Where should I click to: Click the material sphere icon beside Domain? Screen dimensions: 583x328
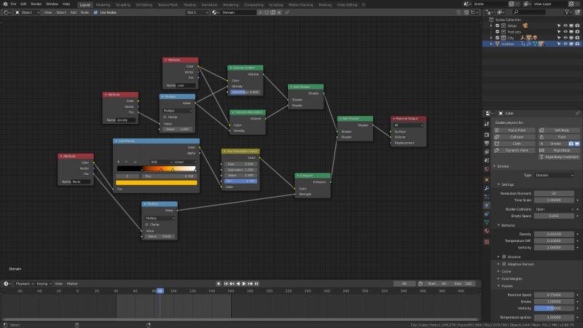click(214, 12)
